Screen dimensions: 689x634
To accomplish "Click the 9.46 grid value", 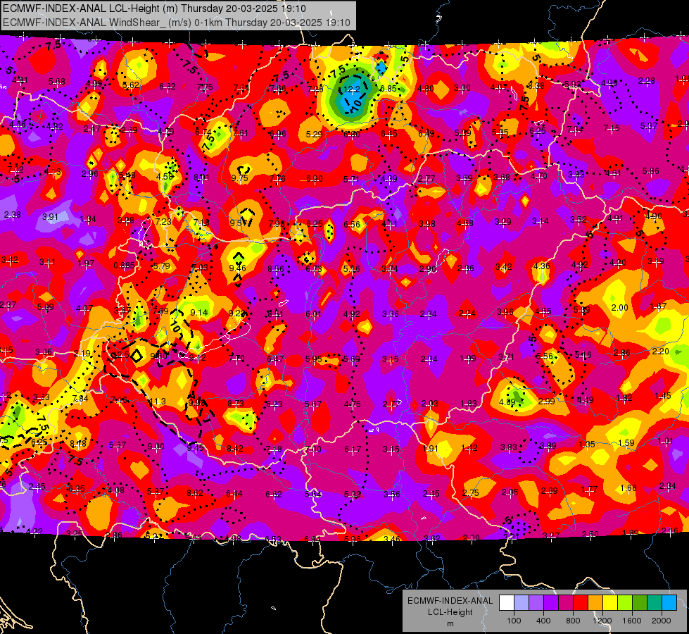I will [x=238, y=268].
